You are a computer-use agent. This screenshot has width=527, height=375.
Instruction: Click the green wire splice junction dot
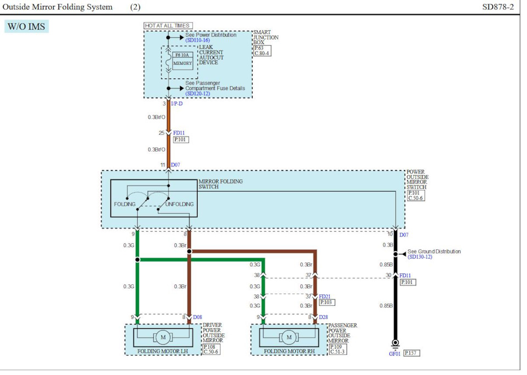137,259
